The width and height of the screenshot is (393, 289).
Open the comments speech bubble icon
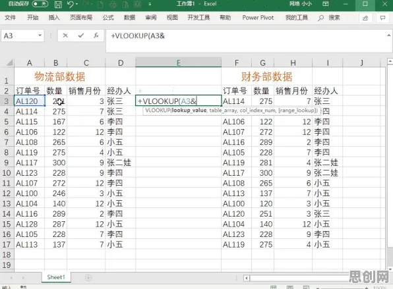(x=382, y=18)
